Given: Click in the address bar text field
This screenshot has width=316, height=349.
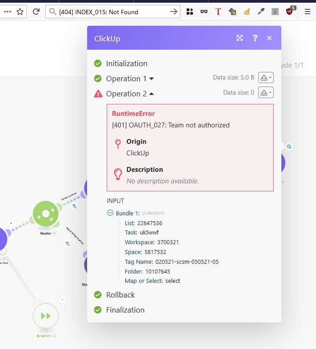Looking at the screenshot, I should tap(113, 12).
